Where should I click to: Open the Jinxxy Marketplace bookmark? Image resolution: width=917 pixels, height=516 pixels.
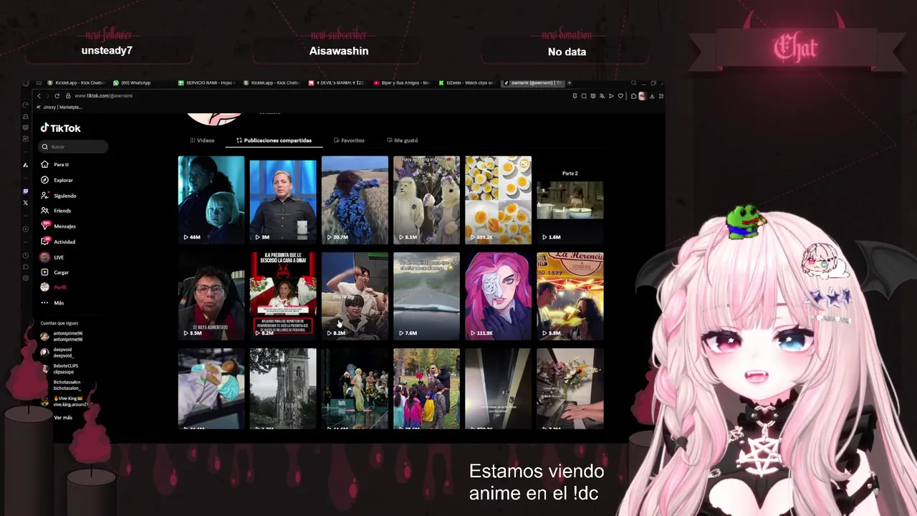click(x=59, y=107)
